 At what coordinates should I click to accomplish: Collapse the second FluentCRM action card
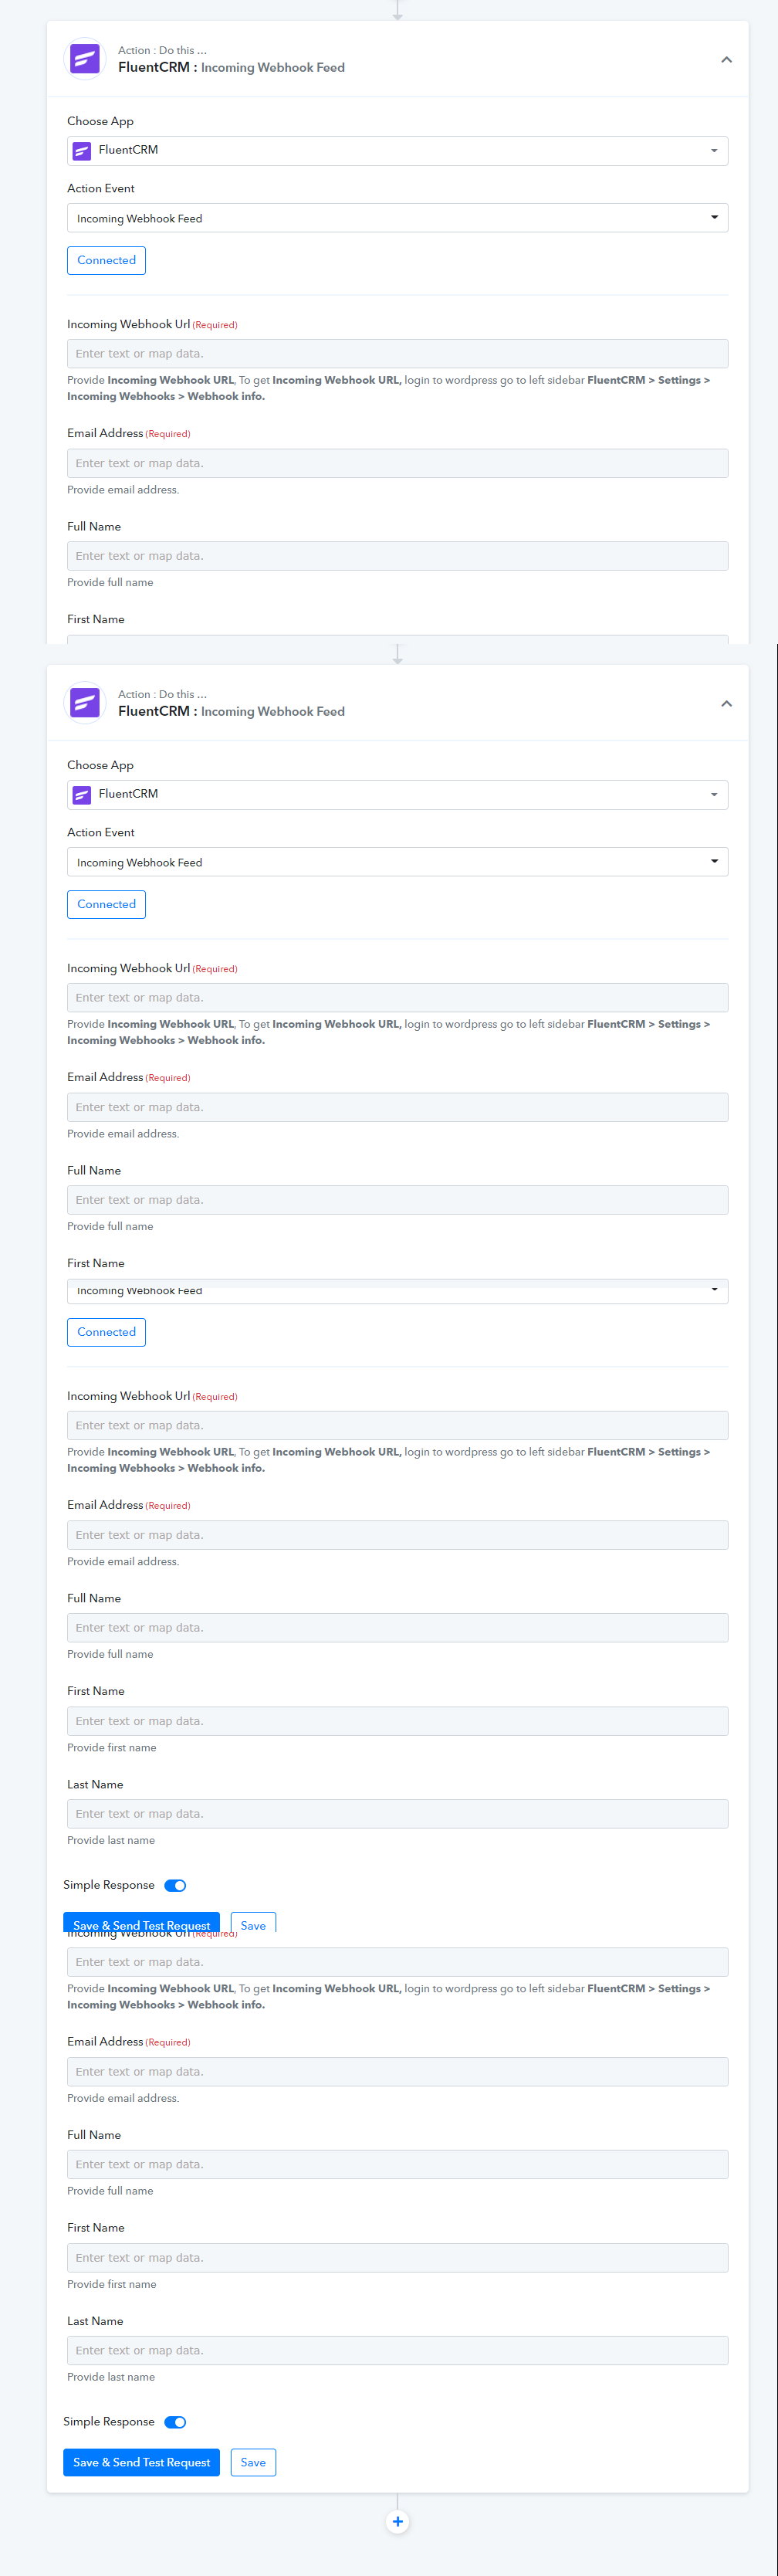click(726, 704)
